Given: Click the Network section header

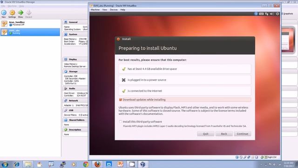Looking at the screenshot, I should click(75, 101).
